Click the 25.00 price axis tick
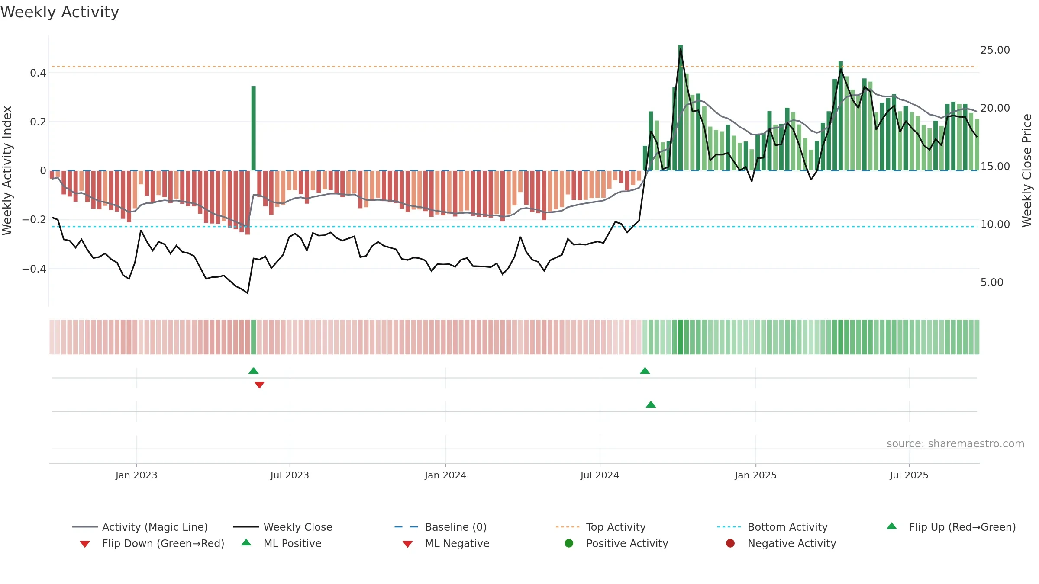 (x=995, y=50)
